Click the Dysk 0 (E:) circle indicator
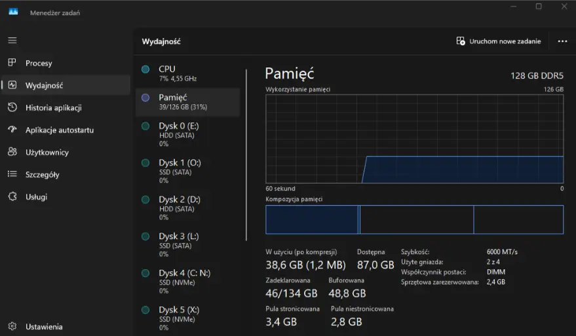The image size is (576, 336). coord(145,126)
